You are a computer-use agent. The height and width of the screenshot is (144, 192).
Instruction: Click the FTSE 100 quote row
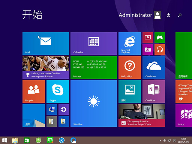pos(89,64)
